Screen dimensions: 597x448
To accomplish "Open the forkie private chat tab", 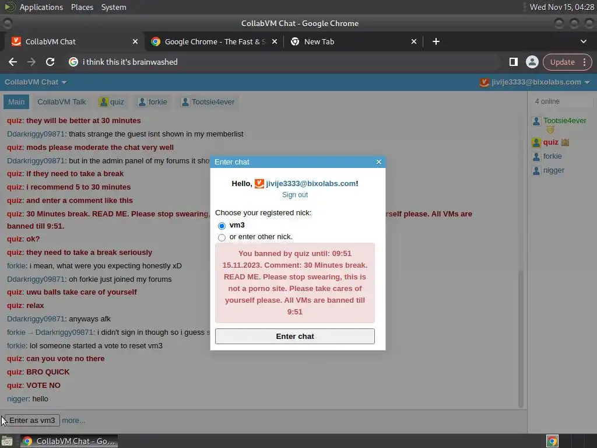I will point(153,101).
